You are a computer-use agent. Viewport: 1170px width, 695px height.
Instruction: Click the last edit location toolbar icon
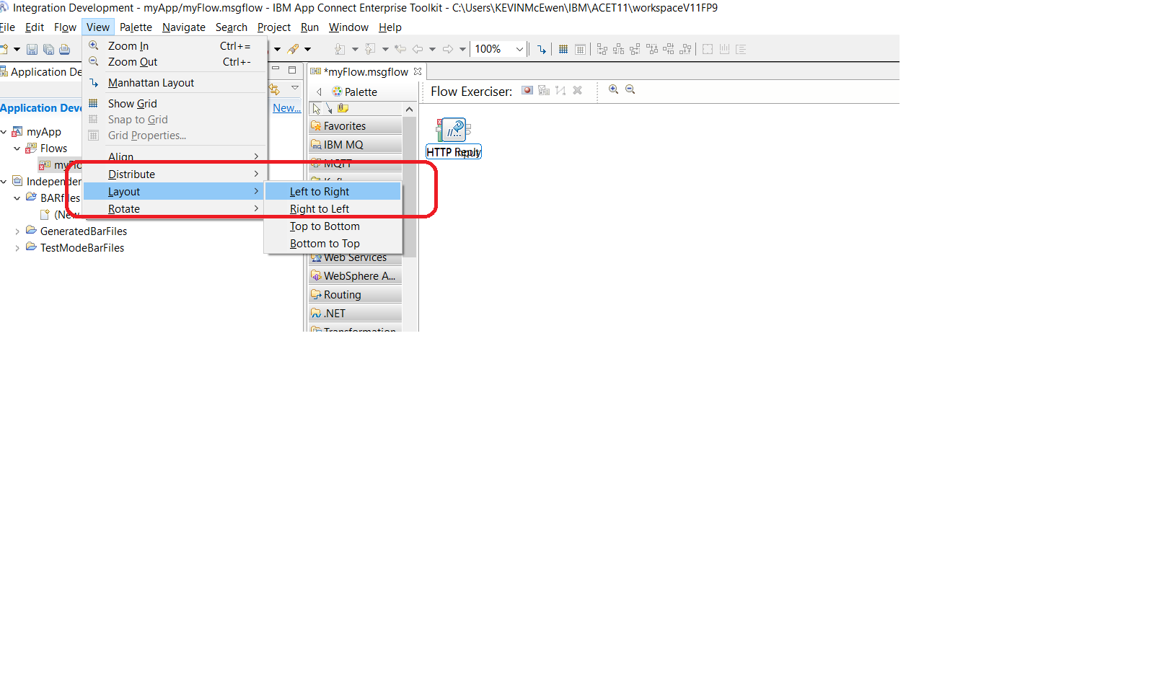(400, 50)
